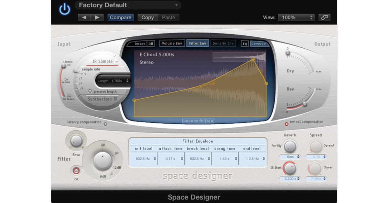Viewport: 388px width, 203px height.
Task: Click the 'E Chord 5.000s' IR name text
Action: tap(157, 54)
